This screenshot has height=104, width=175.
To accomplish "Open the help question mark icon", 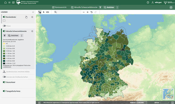I will (x=148, y=2).
